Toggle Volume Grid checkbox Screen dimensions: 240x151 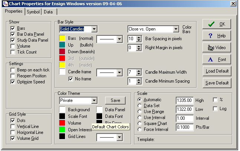tap(13, 138)
